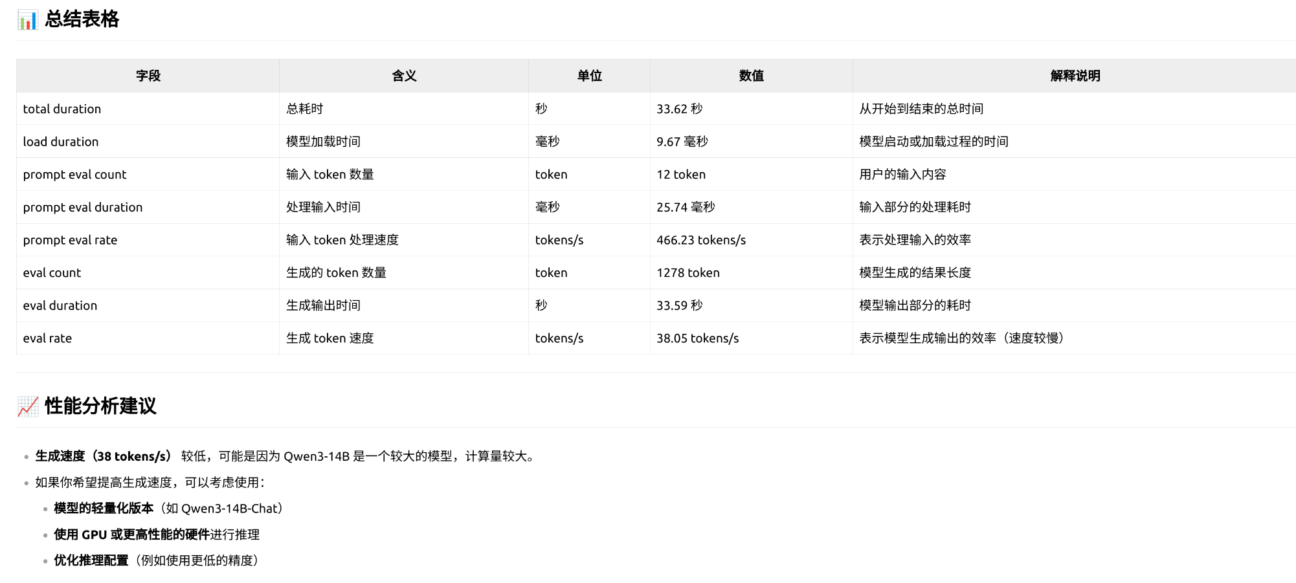1296x583 pixels.
Task: Click the load duration field cell
Action: pos(61,142)
